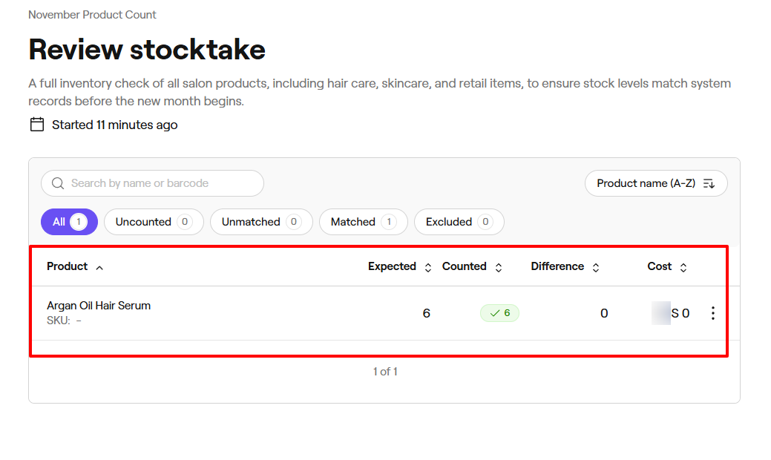Click the sort chevrons next to Expected
This screenshot has width=771, height=460.
pos(427,266)
